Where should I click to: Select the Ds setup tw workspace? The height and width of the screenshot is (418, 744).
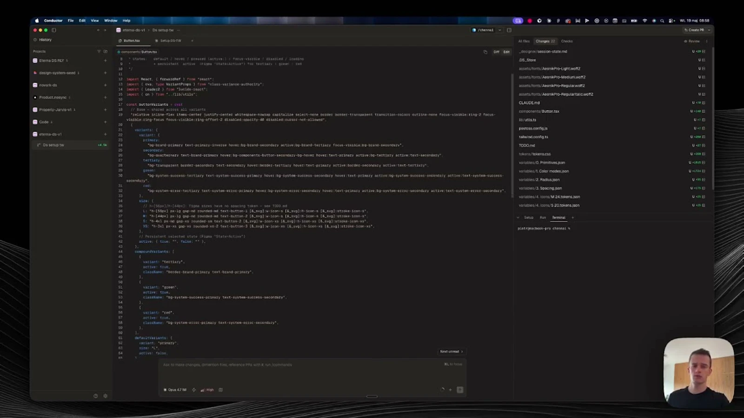(x=70, y=145)
